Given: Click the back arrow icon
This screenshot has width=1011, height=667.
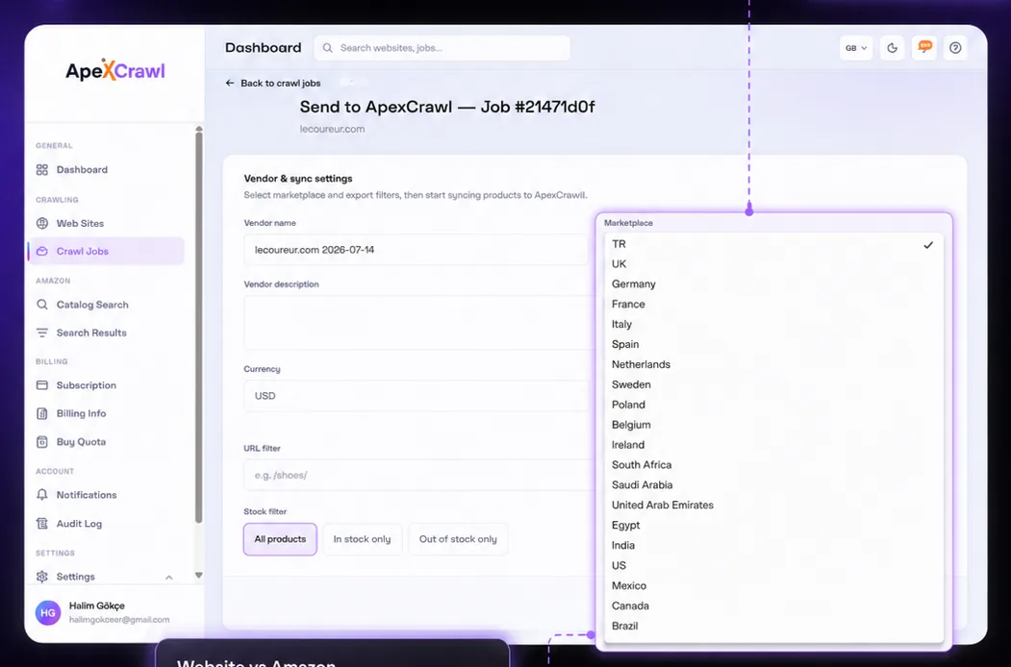Looking at the screenshot, I should [x=230, y=83].
